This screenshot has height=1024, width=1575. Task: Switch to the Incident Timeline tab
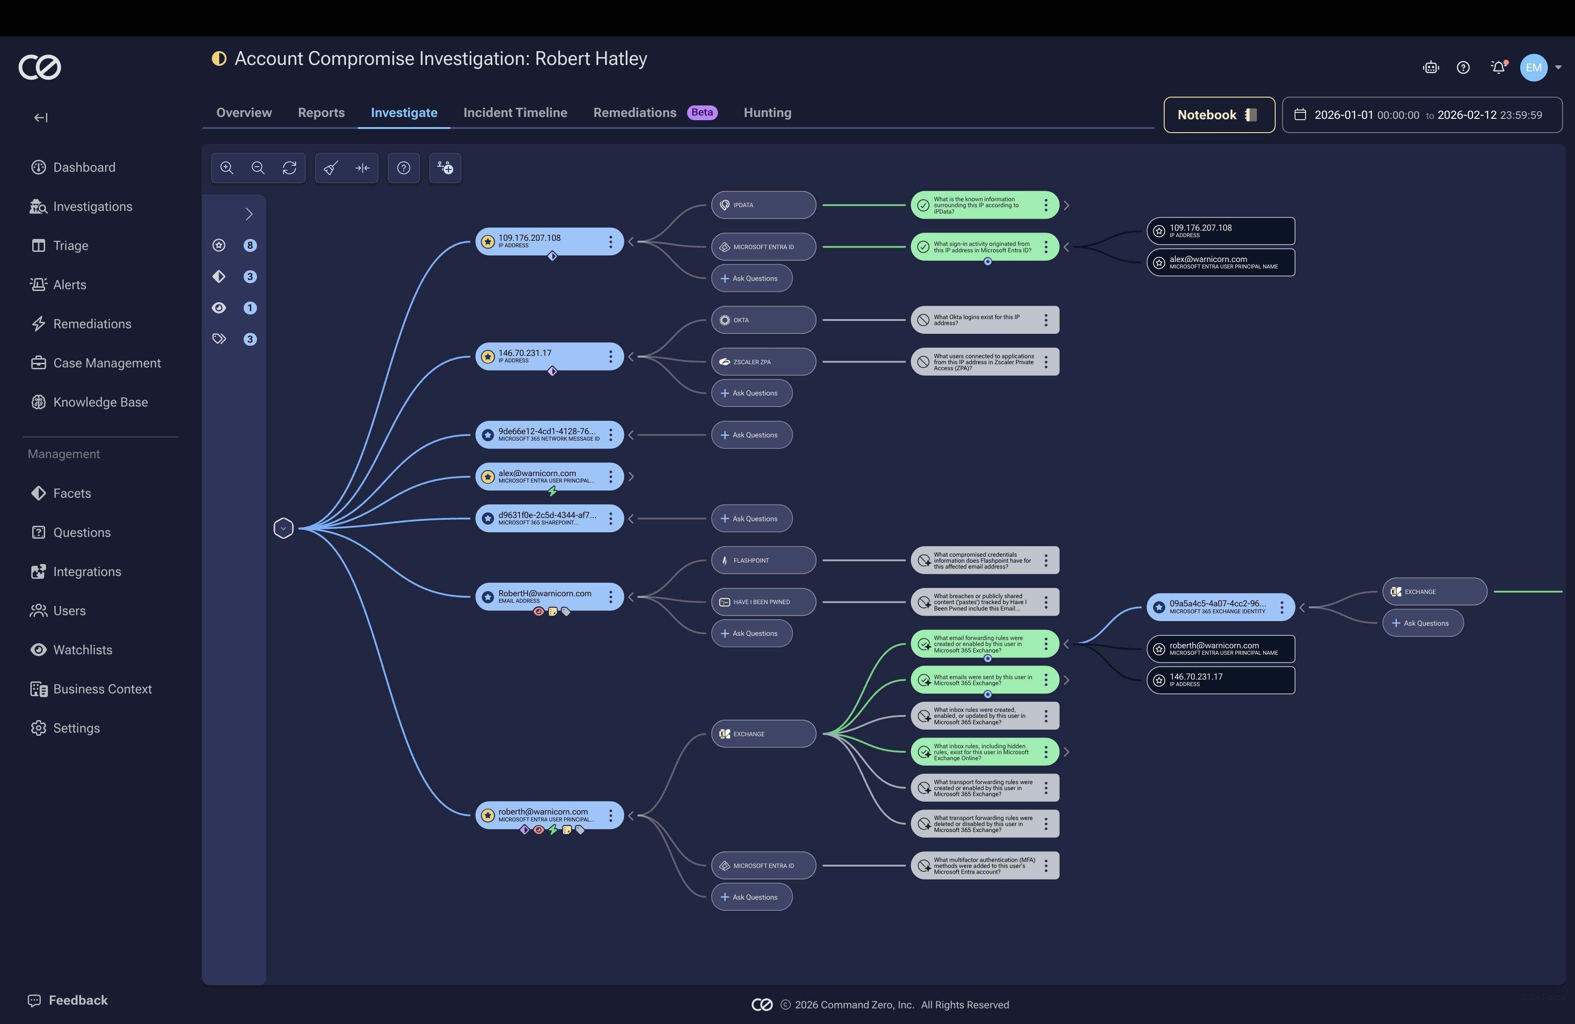(515, 112)
